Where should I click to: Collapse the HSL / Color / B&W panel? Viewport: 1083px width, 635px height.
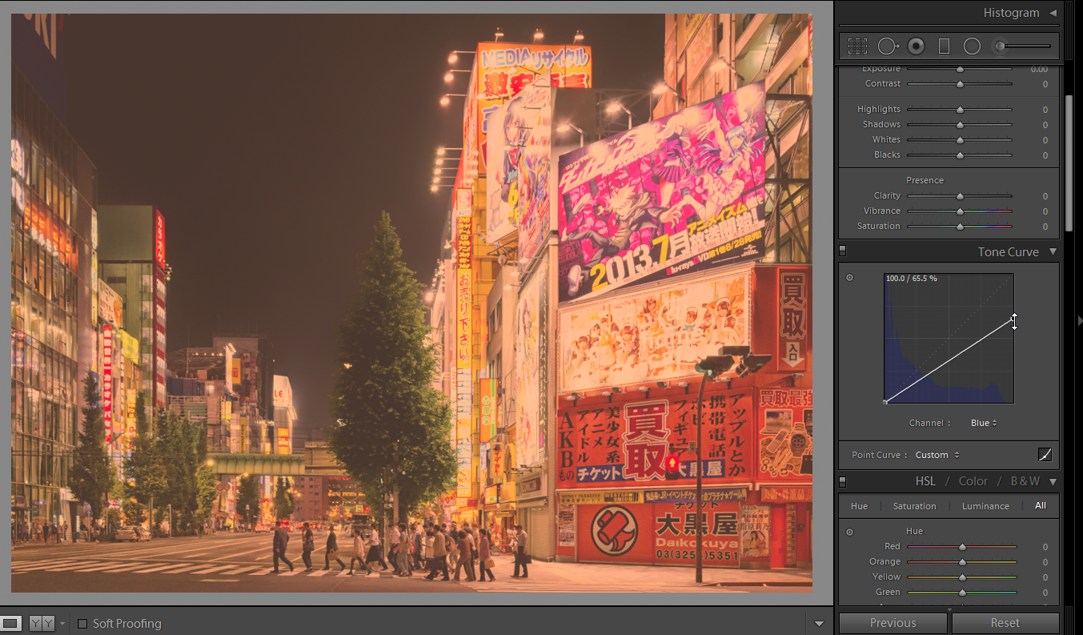[x=1053, y=481]
